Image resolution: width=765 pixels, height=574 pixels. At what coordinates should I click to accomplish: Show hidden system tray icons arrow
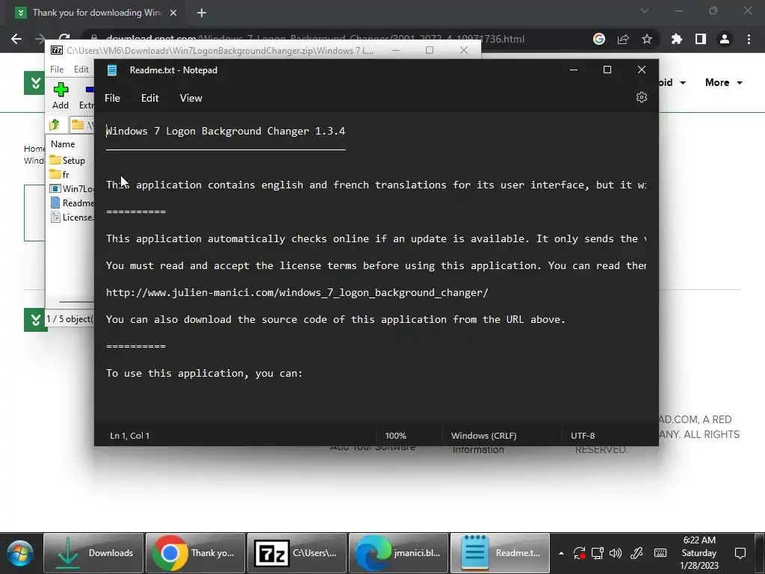coord(561,553)
